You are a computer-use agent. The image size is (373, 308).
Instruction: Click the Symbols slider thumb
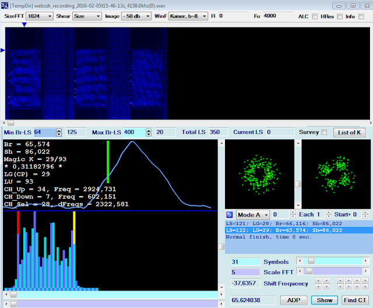[311, 262]
